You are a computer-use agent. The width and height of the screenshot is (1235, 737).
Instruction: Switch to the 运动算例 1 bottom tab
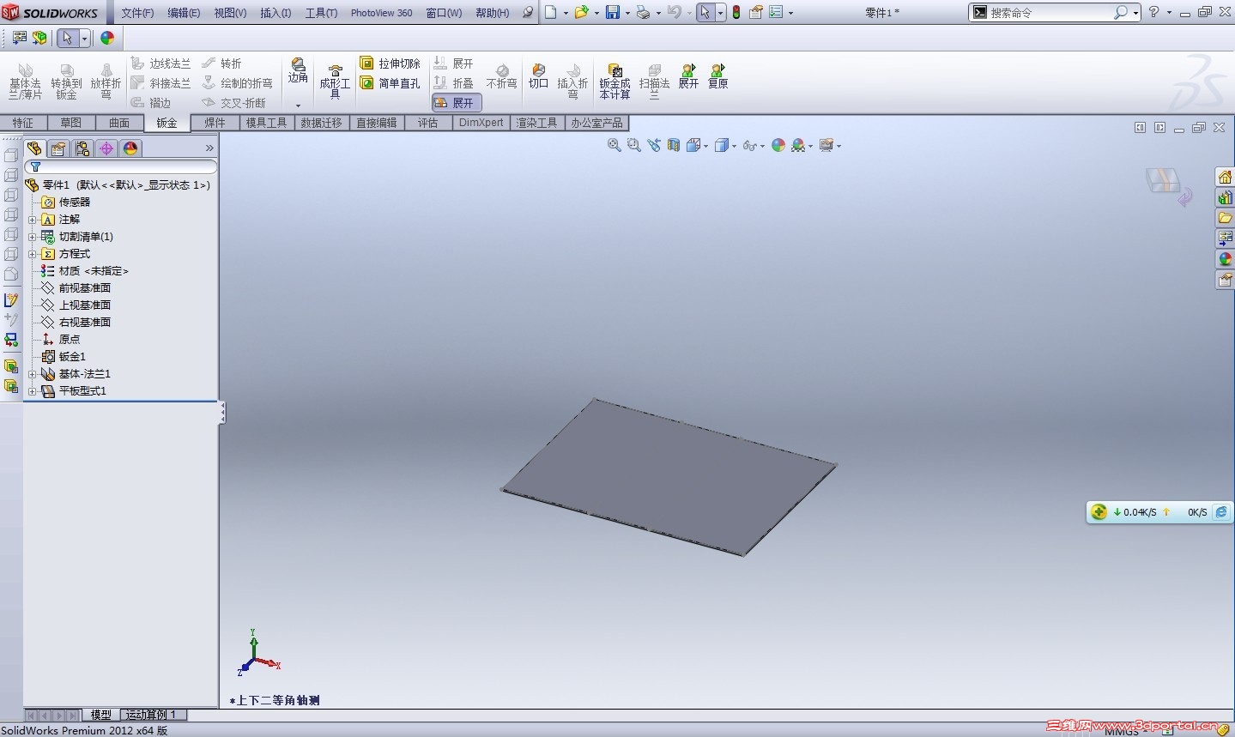click(x=151, y=715)
